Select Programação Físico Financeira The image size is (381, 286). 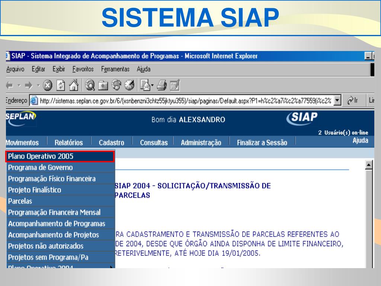coord(61,178)
